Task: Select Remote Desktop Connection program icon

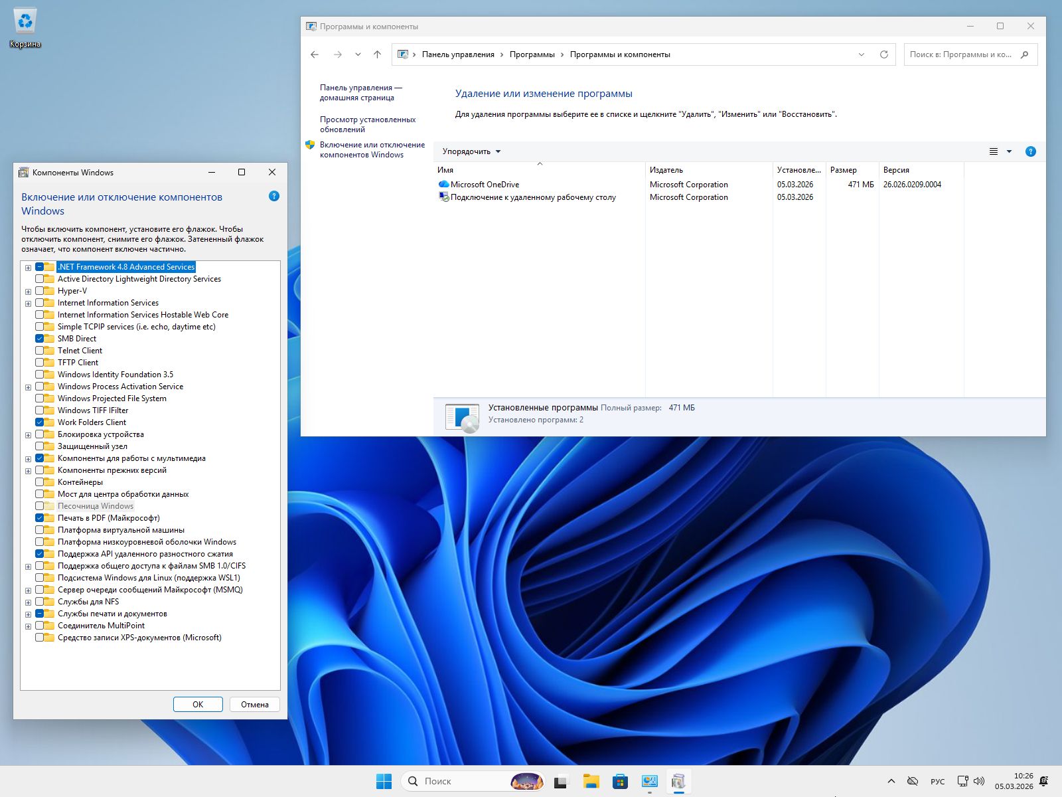Action: 443,197
